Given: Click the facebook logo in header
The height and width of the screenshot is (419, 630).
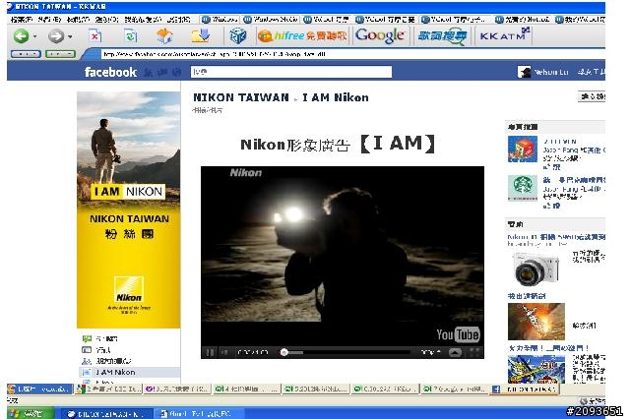Looking at the screenshot, I should 110,72.
